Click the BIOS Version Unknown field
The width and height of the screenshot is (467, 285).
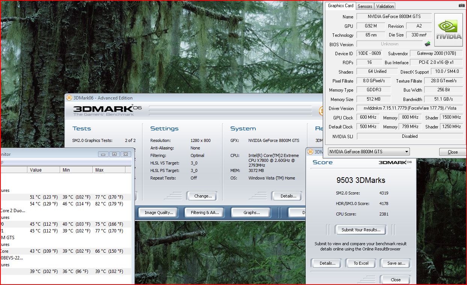click(390, 44)
